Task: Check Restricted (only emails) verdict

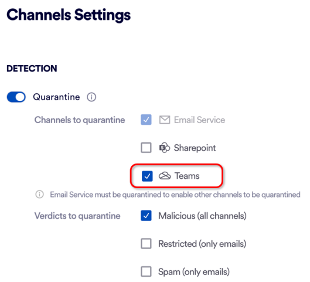Action: [x=146, y=243]
